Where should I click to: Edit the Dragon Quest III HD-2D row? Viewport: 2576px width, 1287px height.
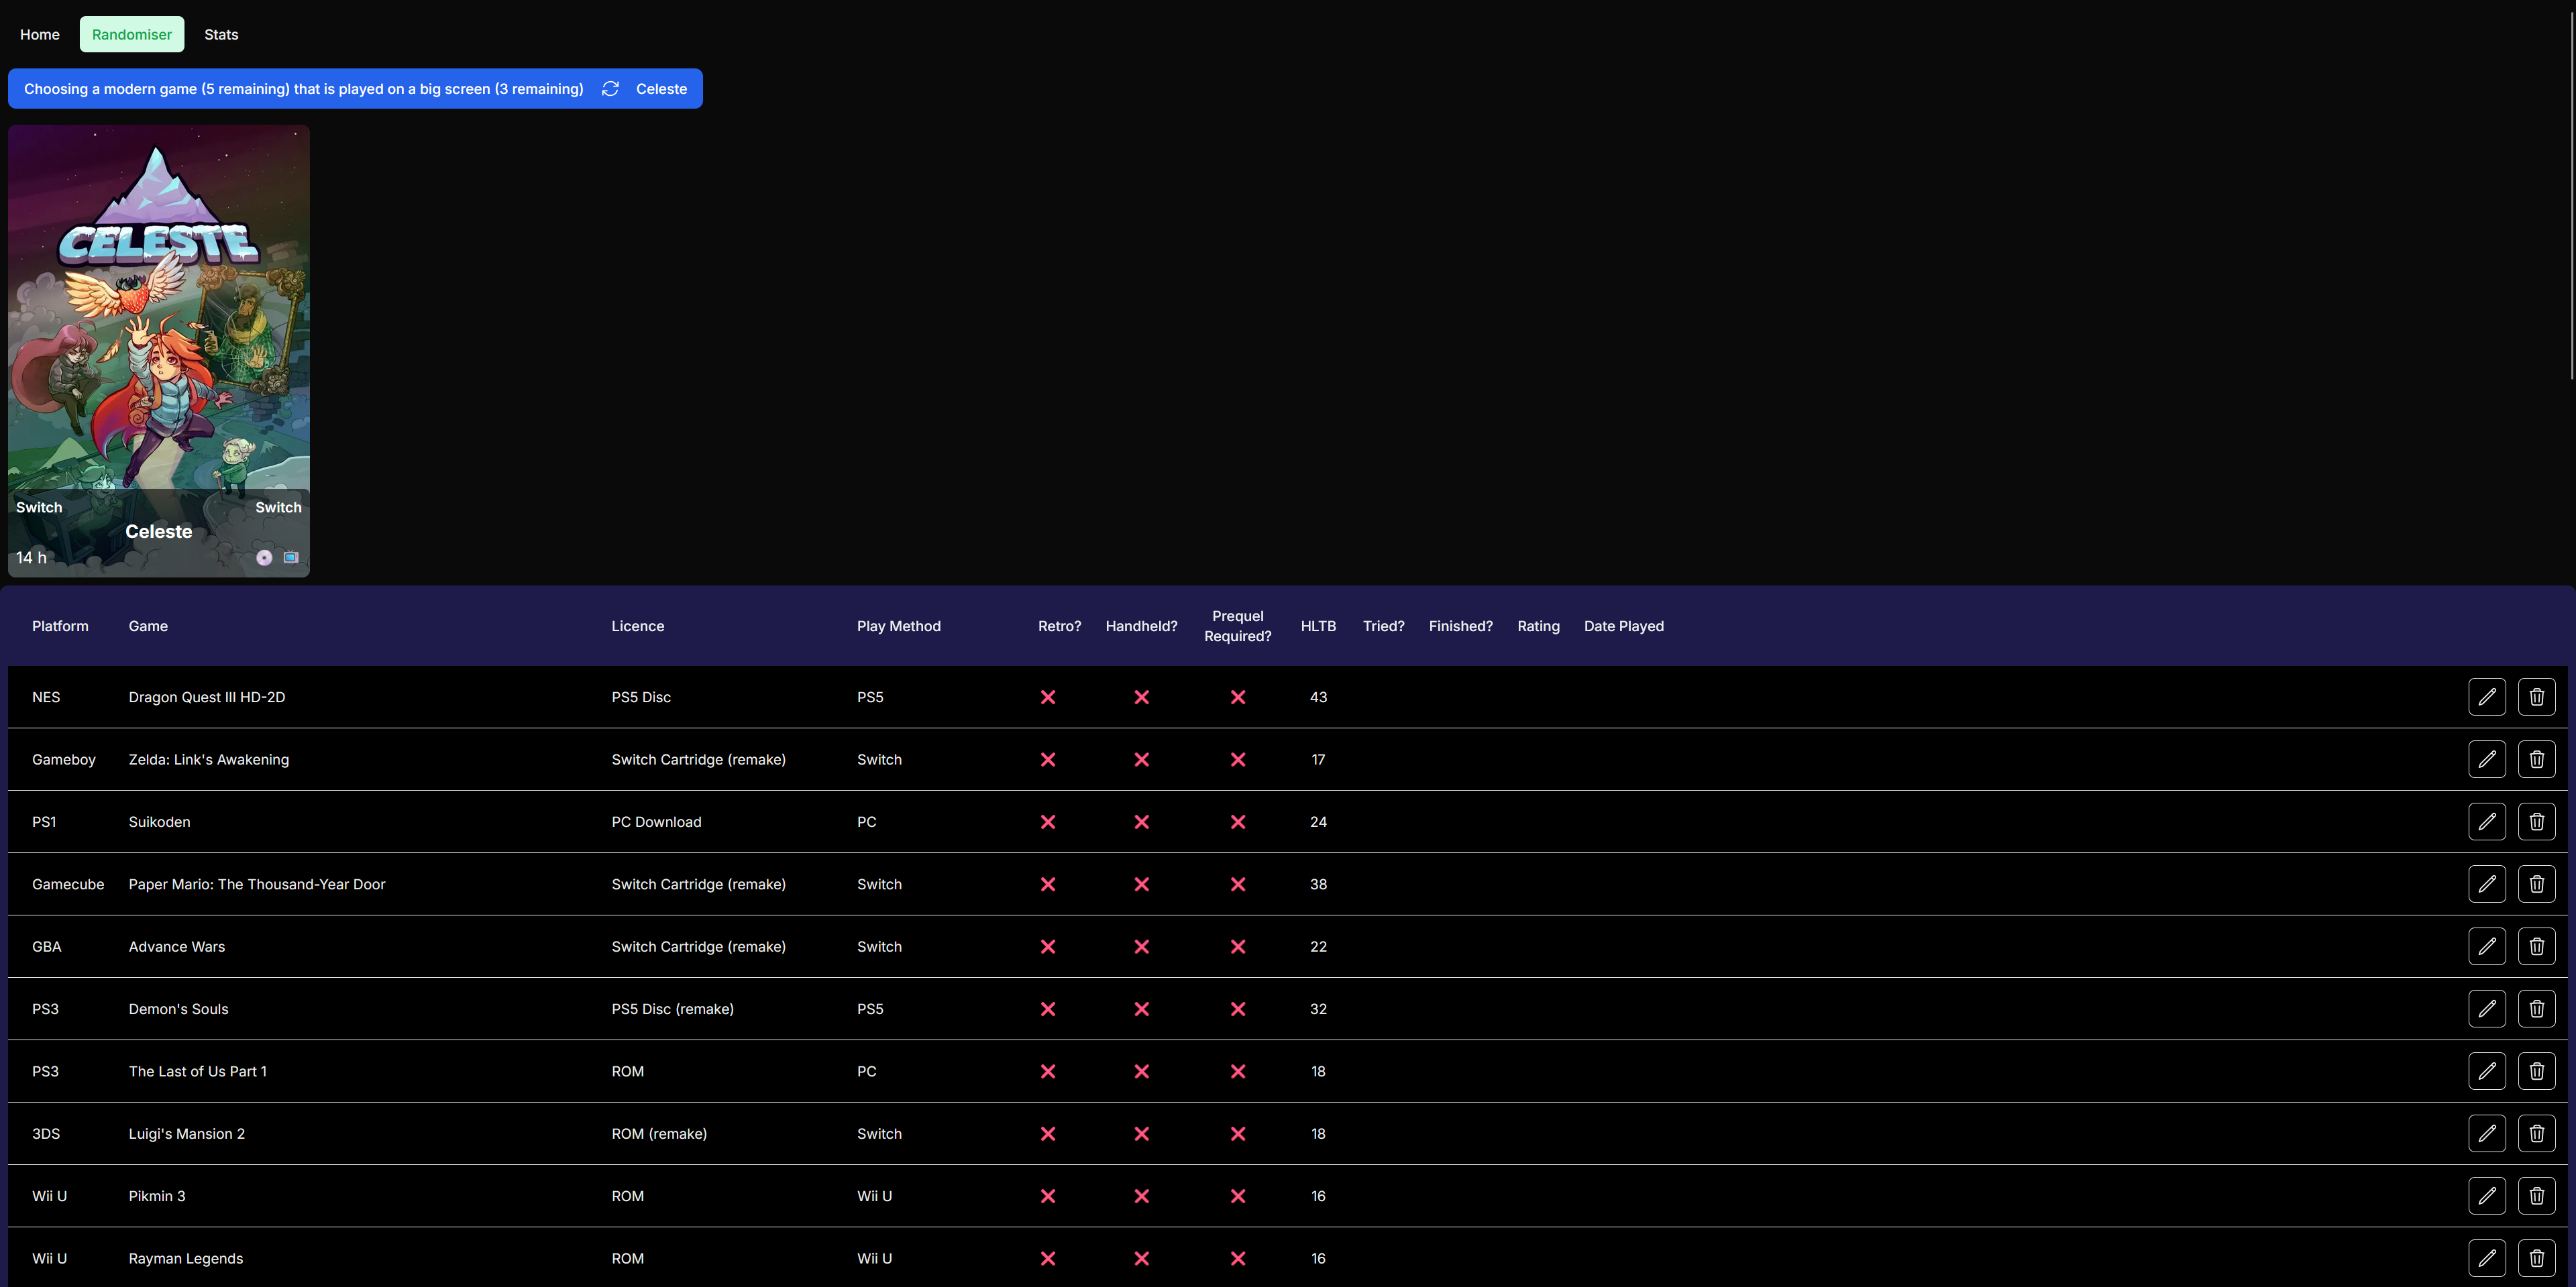click(x=2487, y=697)
